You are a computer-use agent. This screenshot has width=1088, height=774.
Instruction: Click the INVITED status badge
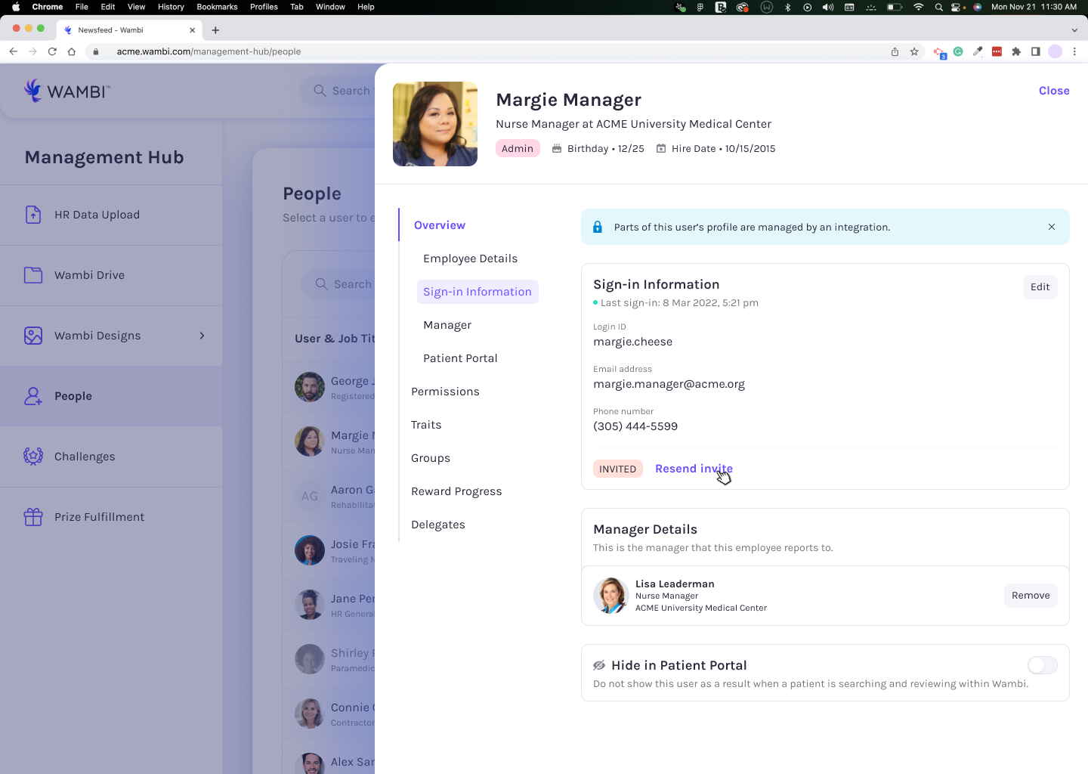pos(618,469)
